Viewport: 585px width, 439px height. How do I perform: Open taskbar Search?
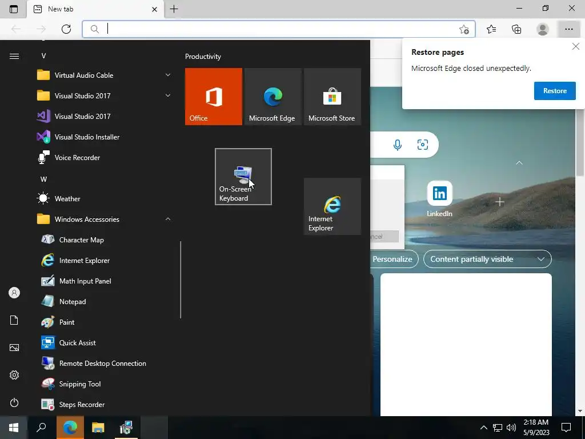coord(41,428)
